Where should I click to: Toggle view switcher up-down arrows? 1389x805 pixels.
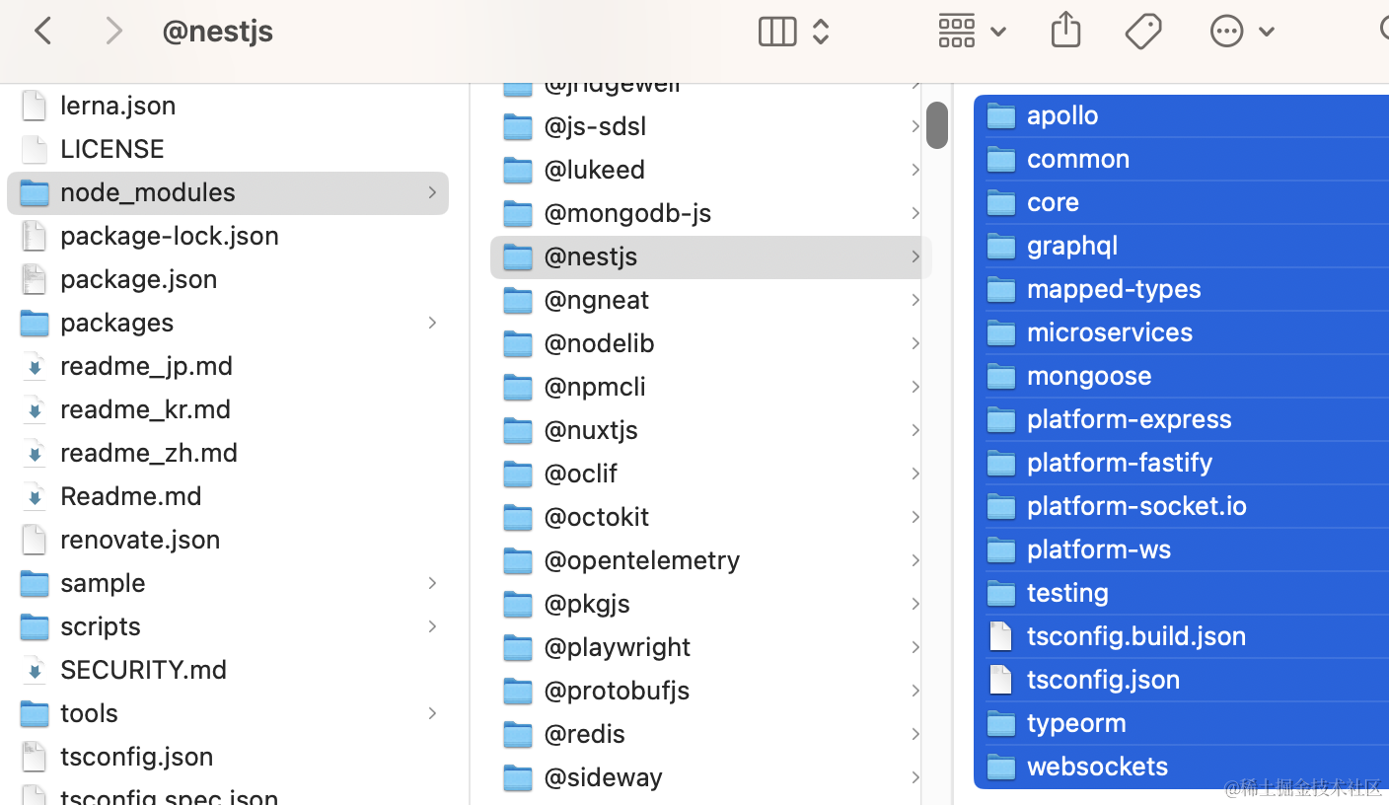point(821,32)
